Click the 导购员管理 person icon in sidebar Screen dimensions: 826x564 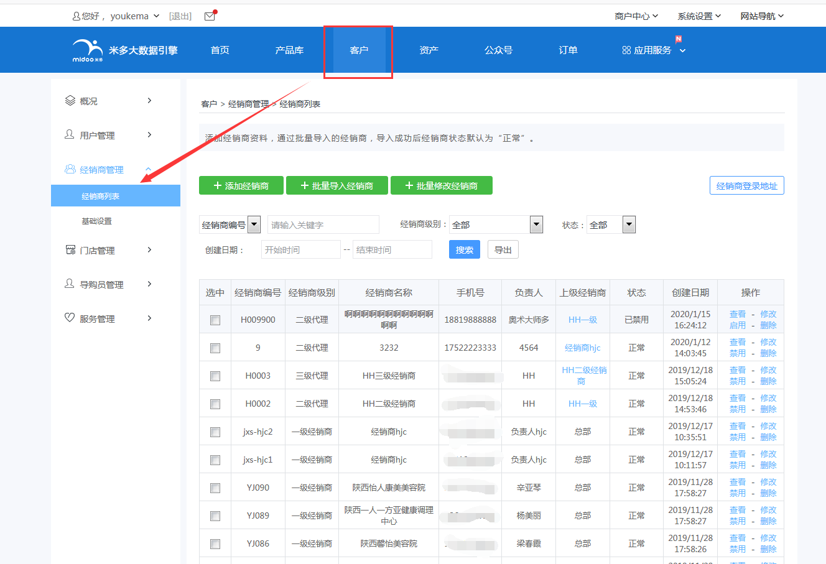[70, 284]
